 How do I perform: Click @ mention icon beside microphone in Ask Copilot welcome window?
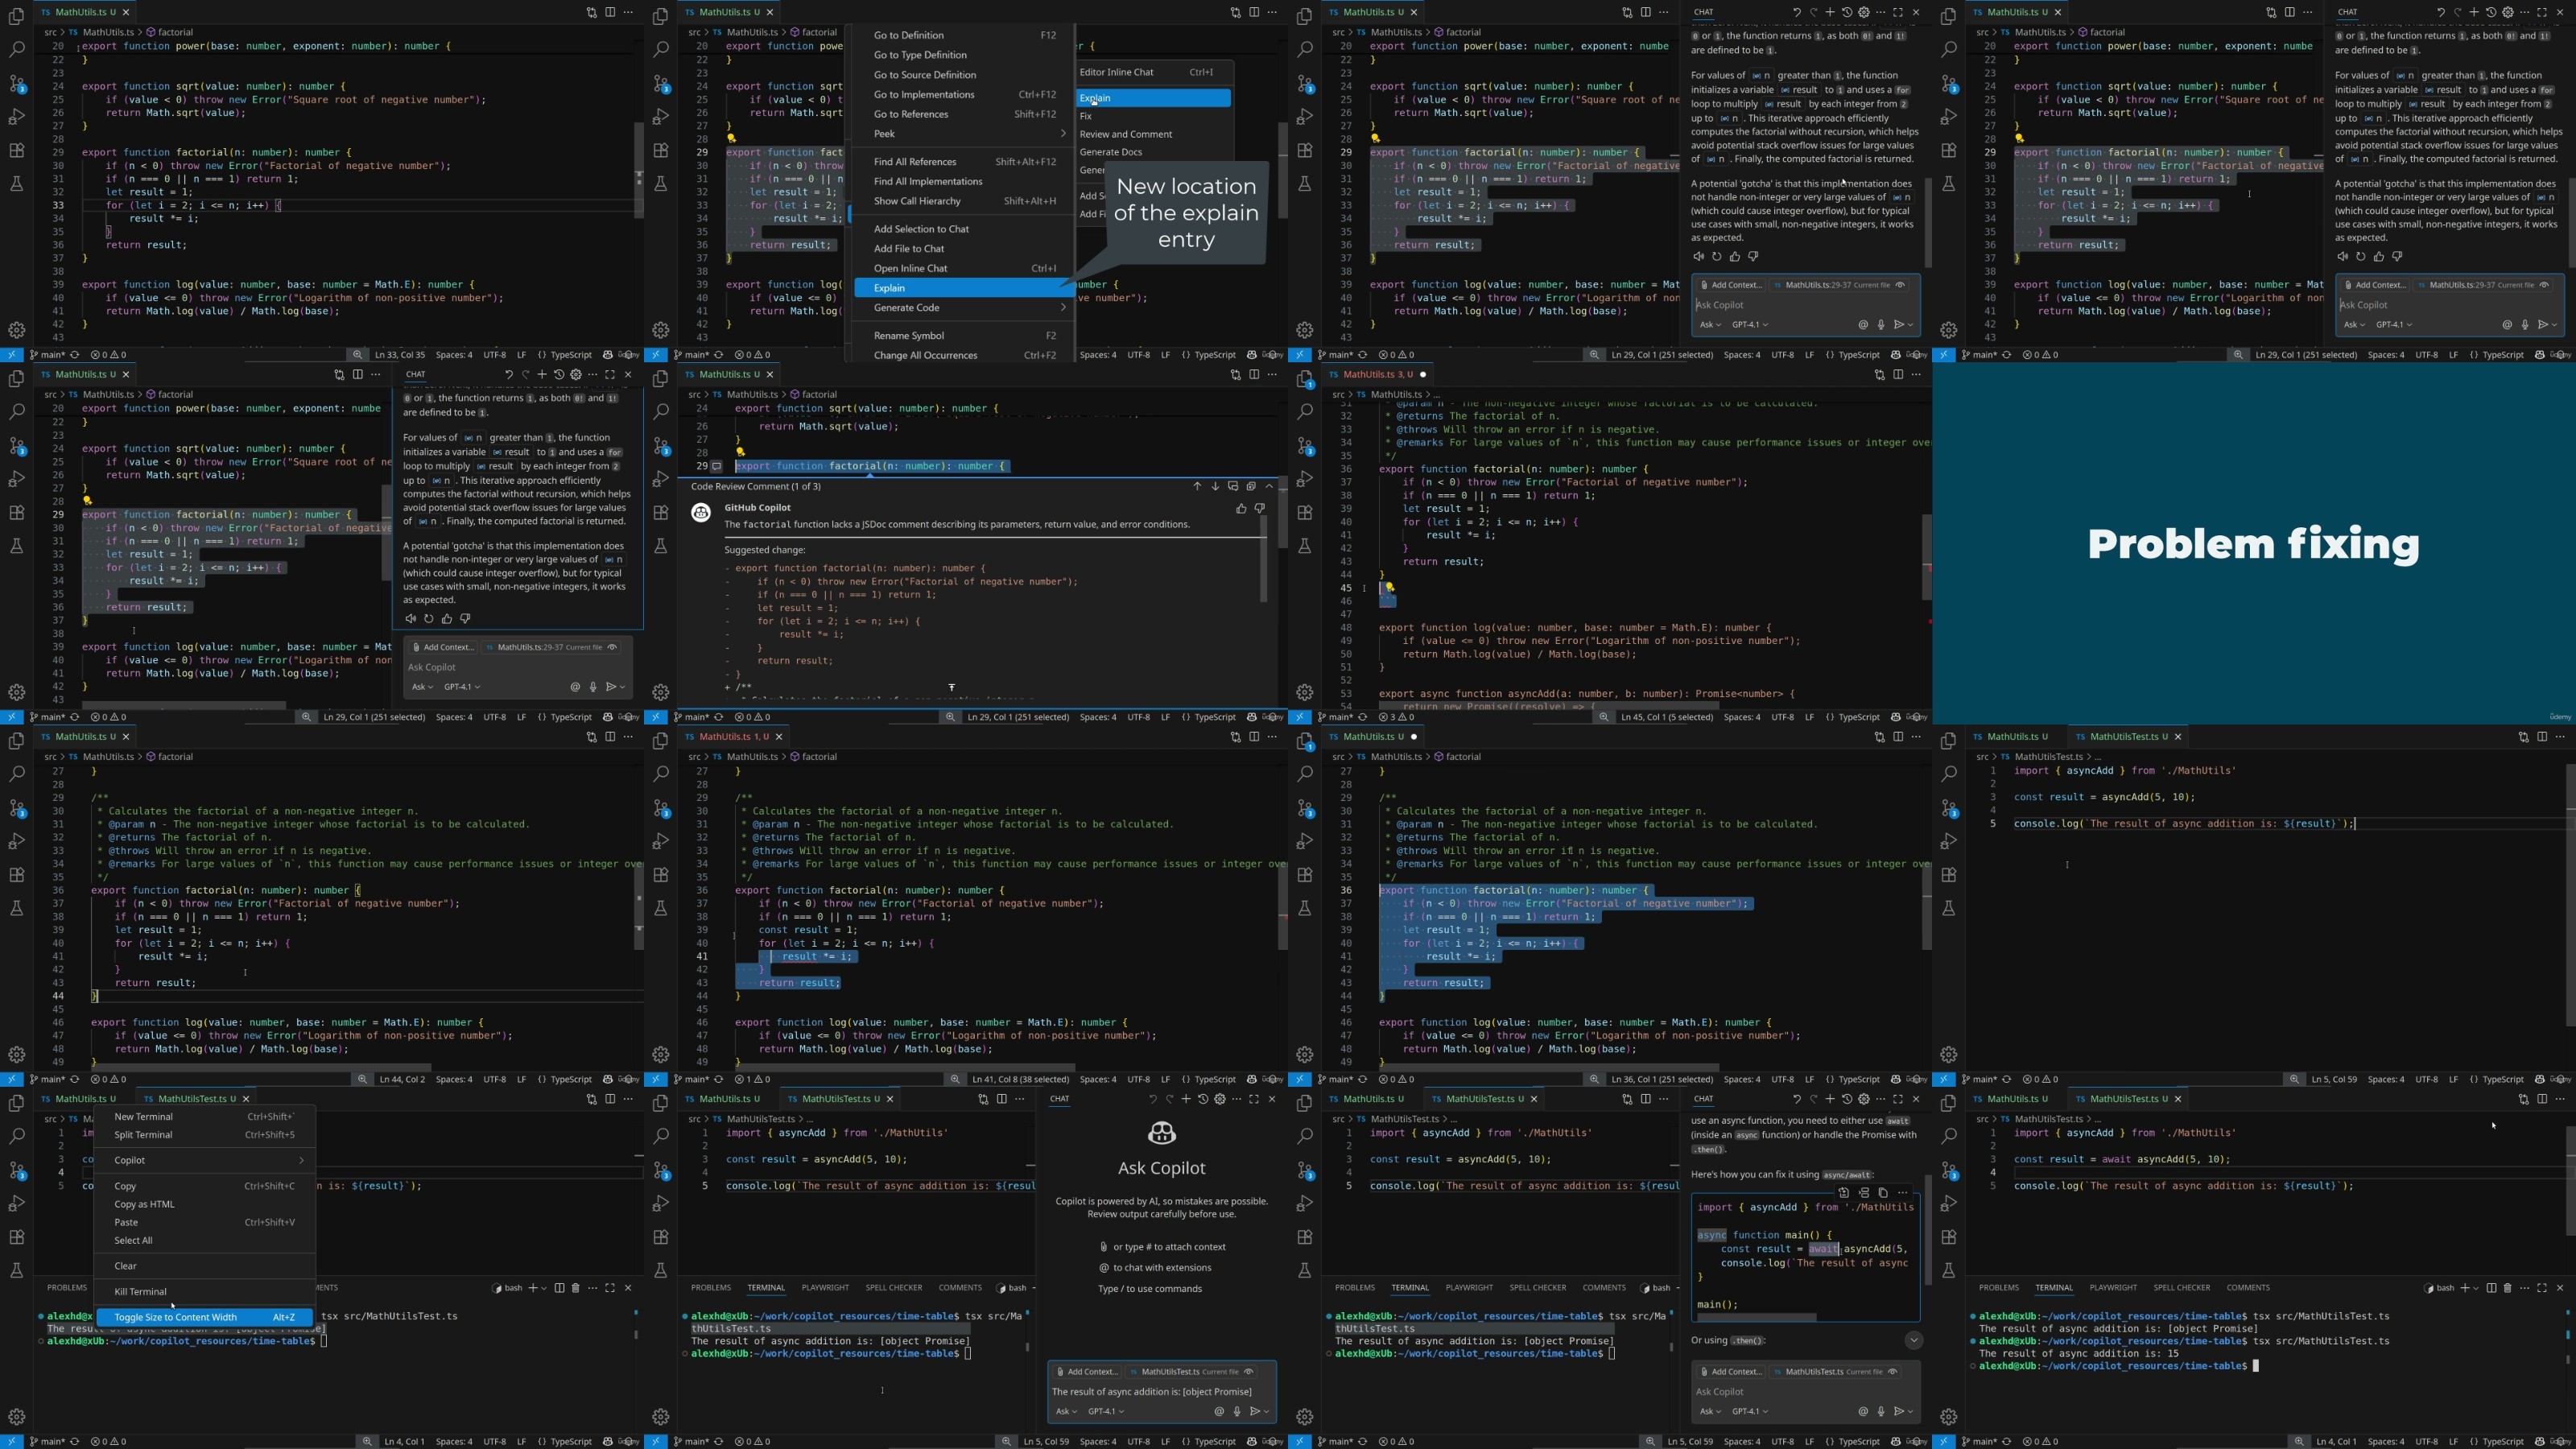(1219, 1411)
